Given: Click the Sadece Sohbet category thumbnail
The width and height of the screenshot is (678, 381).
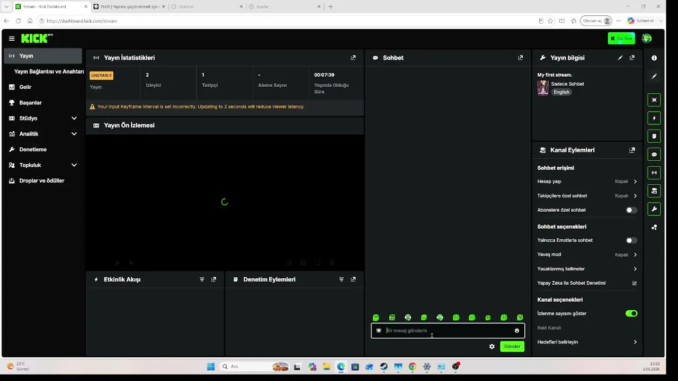Looking at the screenshot, I should (x=543, y=88).
